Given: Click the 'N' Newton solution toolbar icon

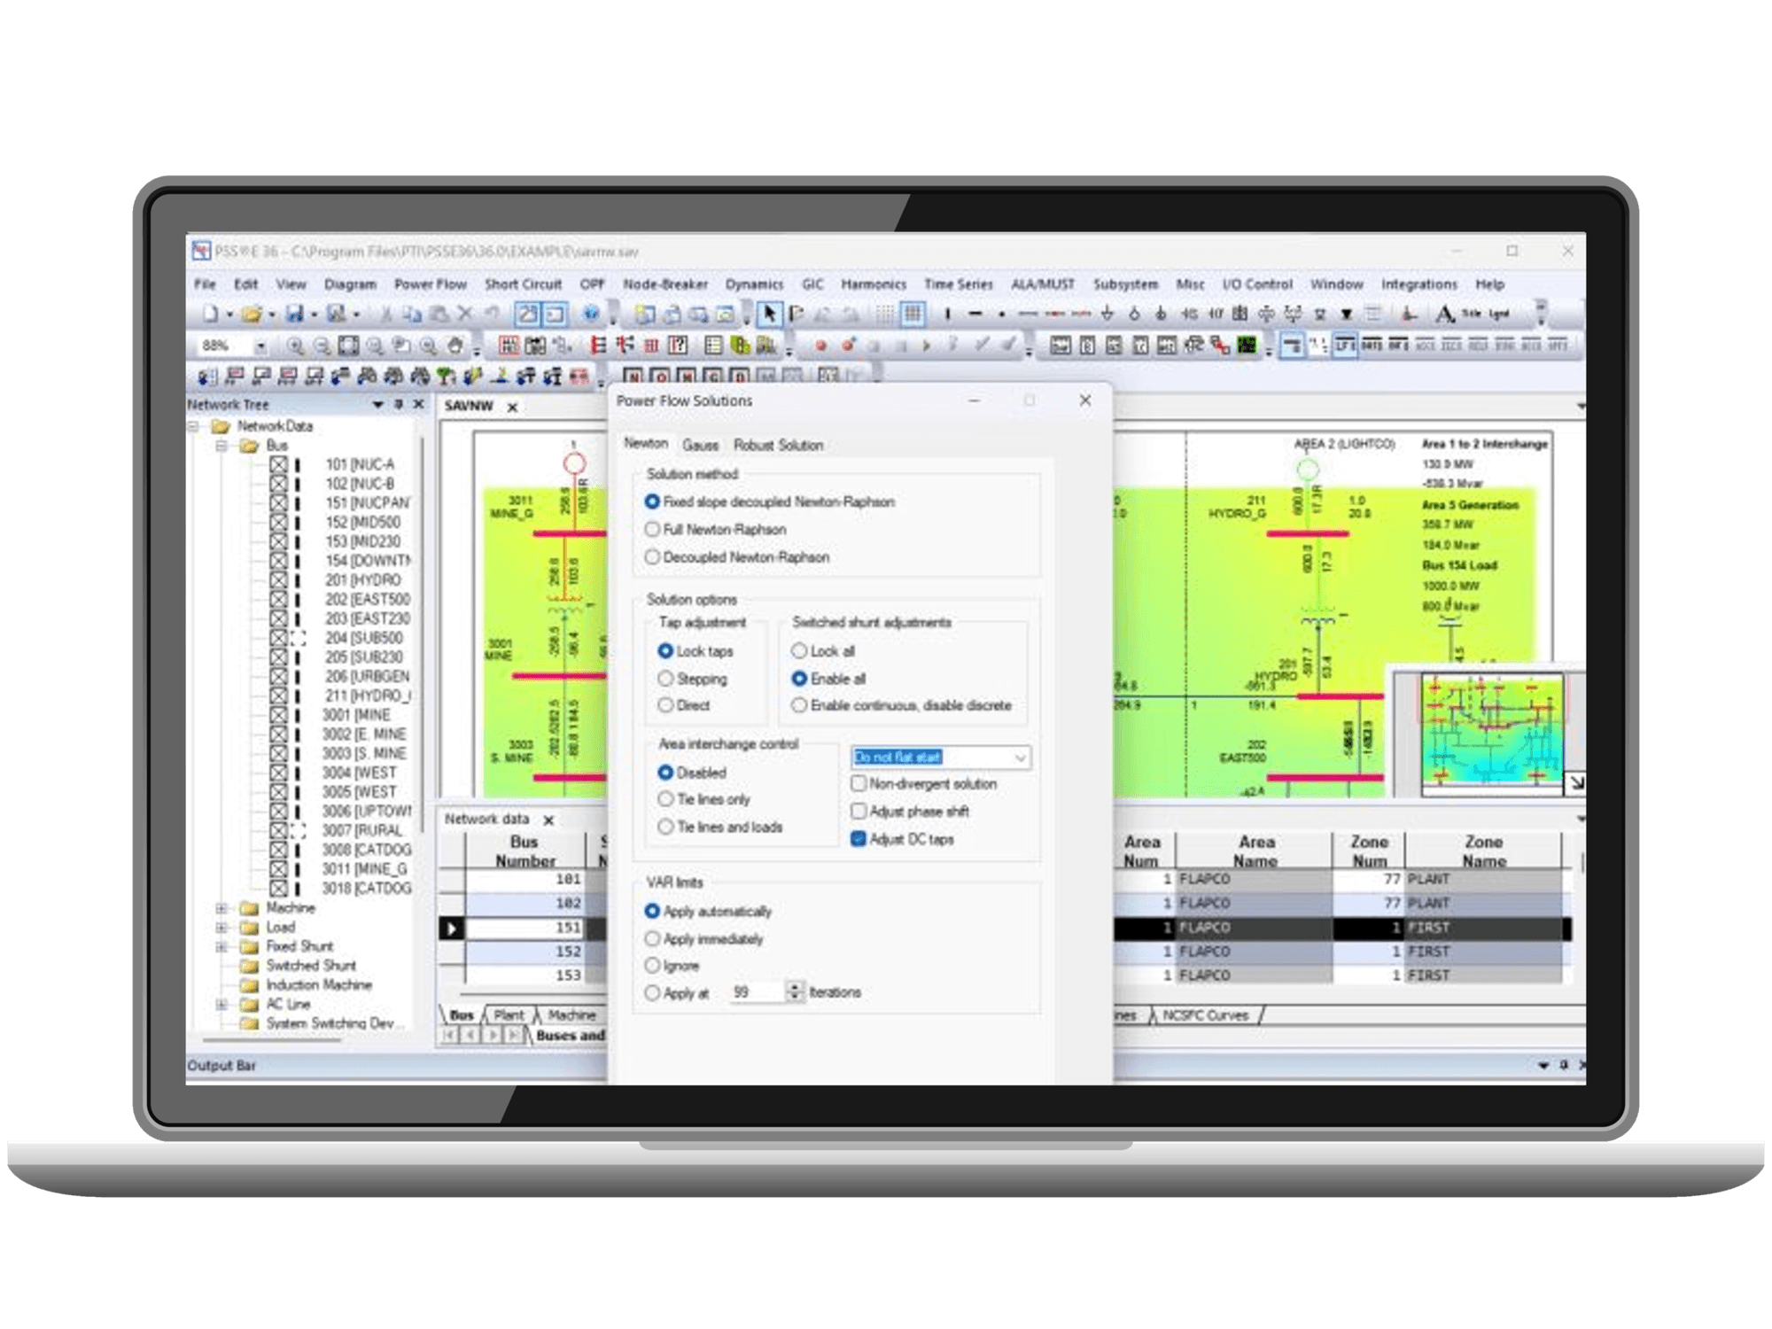Looking at the screenshot, I should point(633,376).
